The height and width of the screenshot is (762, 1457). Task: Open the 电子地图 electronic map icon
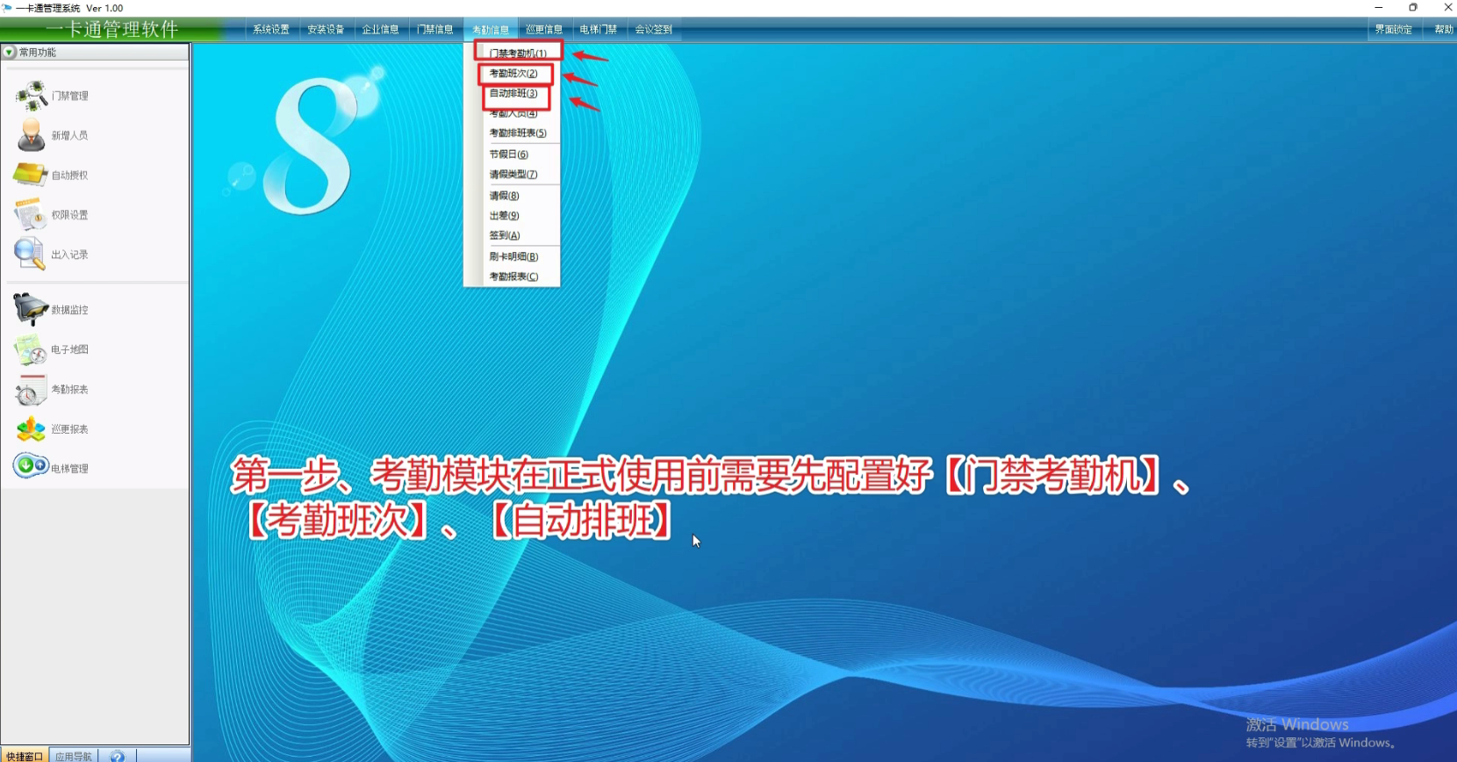click(31, 349)
